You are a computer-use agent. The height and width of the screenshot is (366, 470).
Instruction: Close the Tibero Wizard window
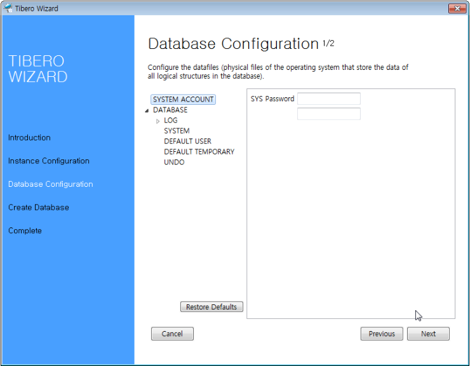[x=457, y=8]
